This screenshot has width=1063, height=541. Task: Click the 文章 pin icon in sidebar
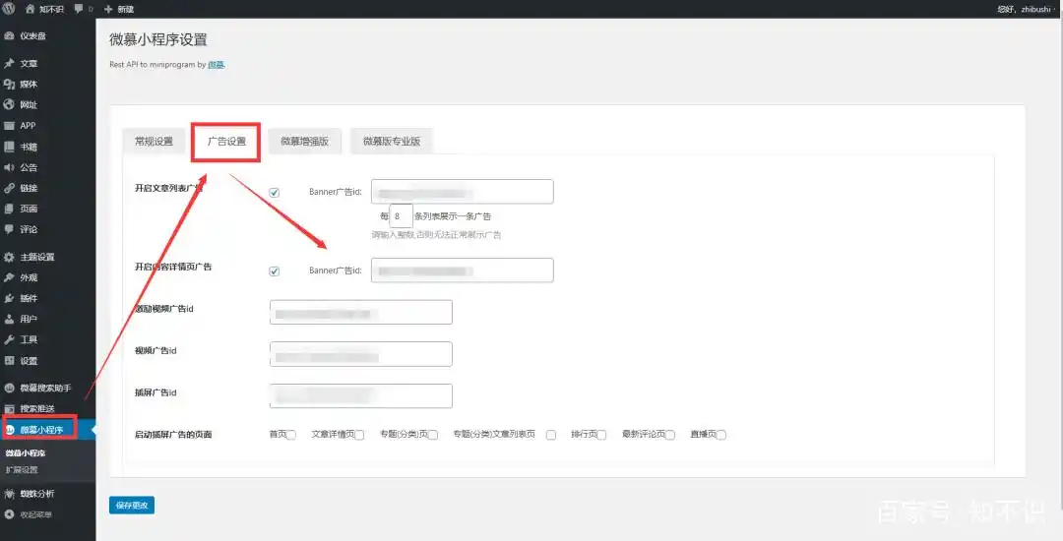pyautogui.click(x=9, y=64)
